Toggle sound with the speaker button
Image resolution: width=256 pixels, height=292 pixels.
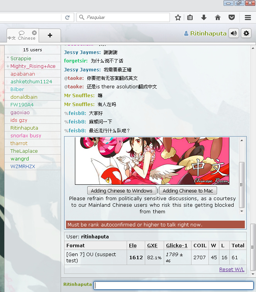(234, 33)
